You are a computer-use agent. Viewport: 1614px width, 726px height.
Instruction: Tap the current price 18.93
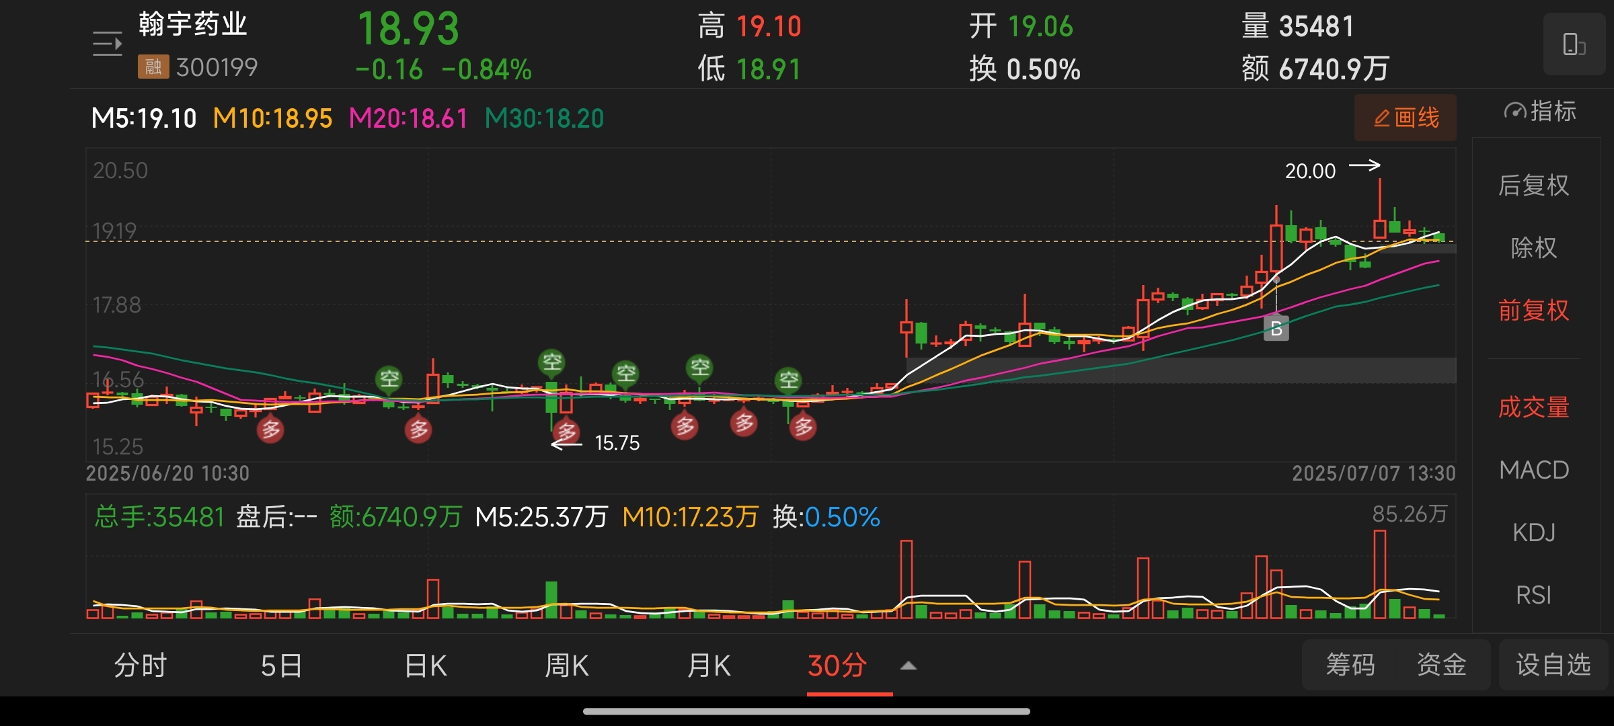pos(408,29)
